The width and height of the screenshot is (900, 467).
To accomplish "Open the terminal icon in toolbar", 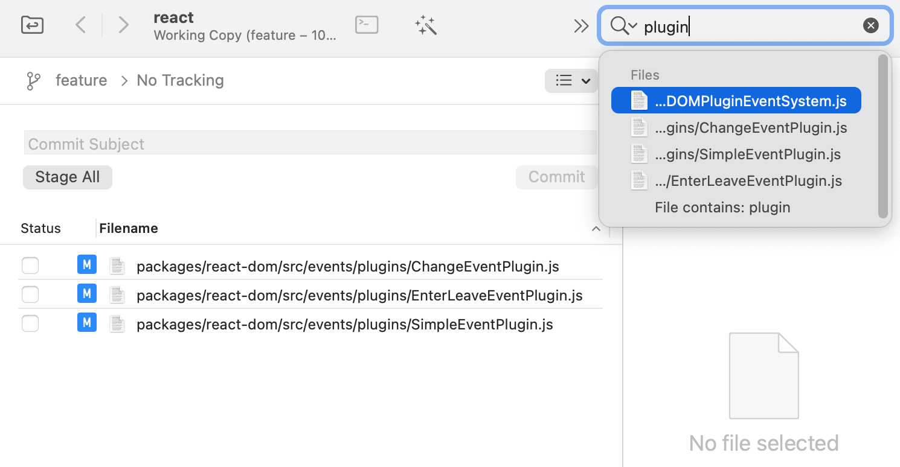I will tap(367, 25).
